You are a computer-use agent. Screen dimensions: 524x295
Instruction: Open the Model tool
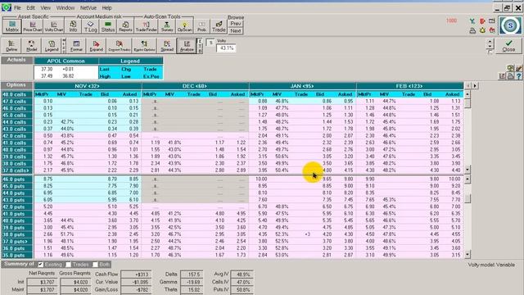coord(31,46)
